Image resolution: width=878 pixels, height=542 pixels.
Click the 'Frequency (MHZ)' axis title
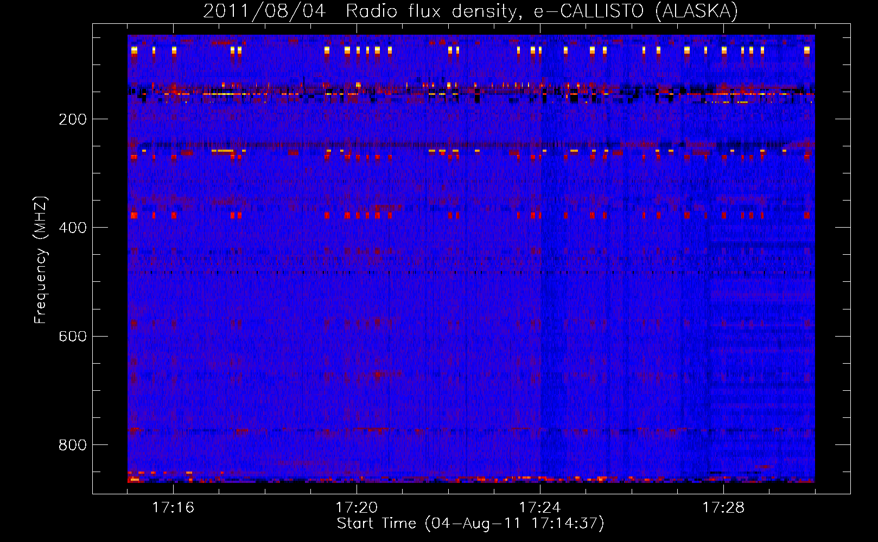click(x=41, y=260)
